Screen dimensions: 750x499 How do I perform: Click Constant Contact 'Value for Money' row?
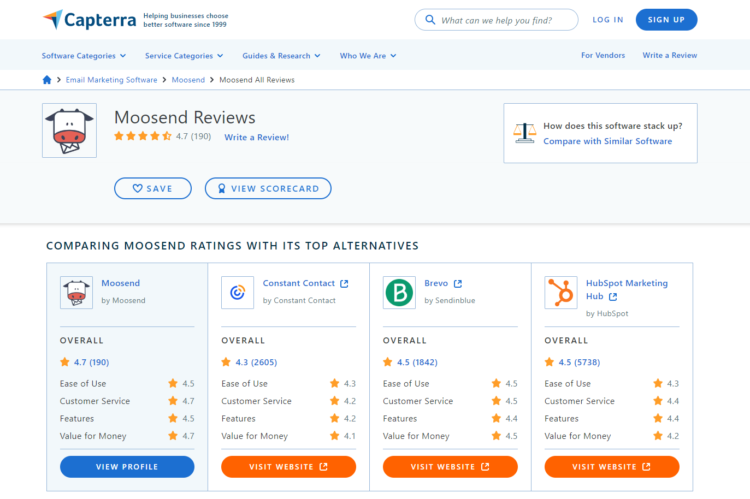click(288, 436)
